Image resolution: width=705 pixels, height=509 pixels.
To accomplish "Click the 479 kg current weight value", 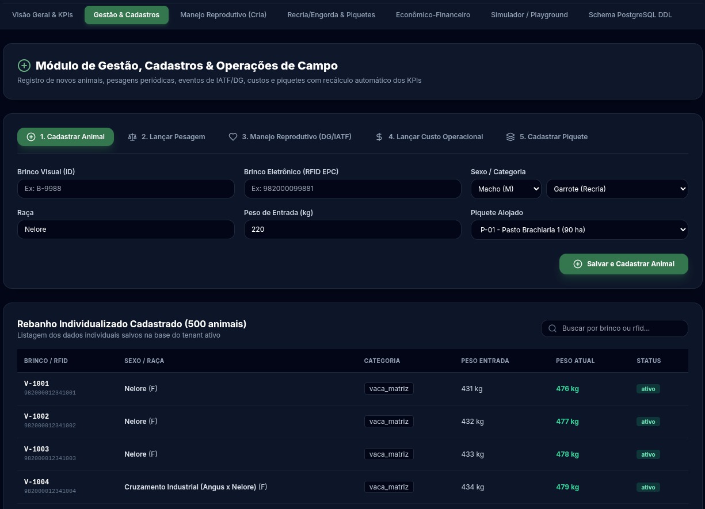I will pos(567,487).
